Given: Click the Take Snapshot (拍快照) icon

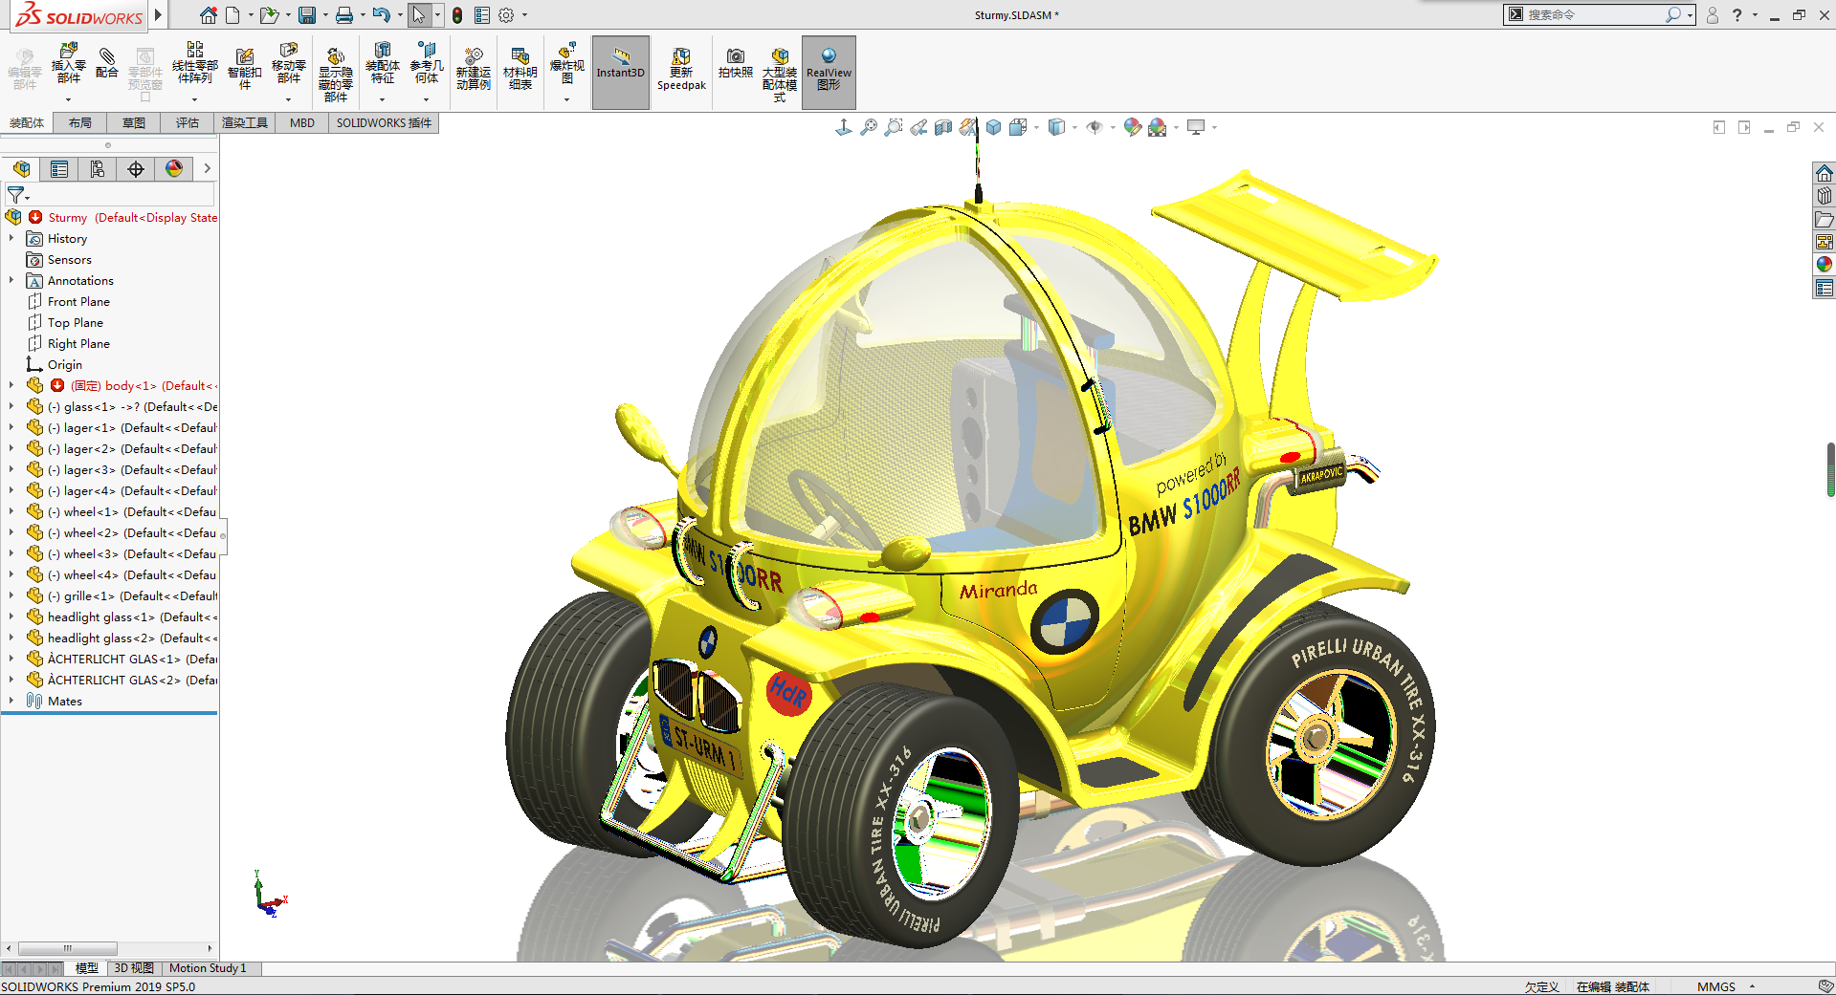Looking at the screenshot, I should pyautogui.click(x=735, y=64).
